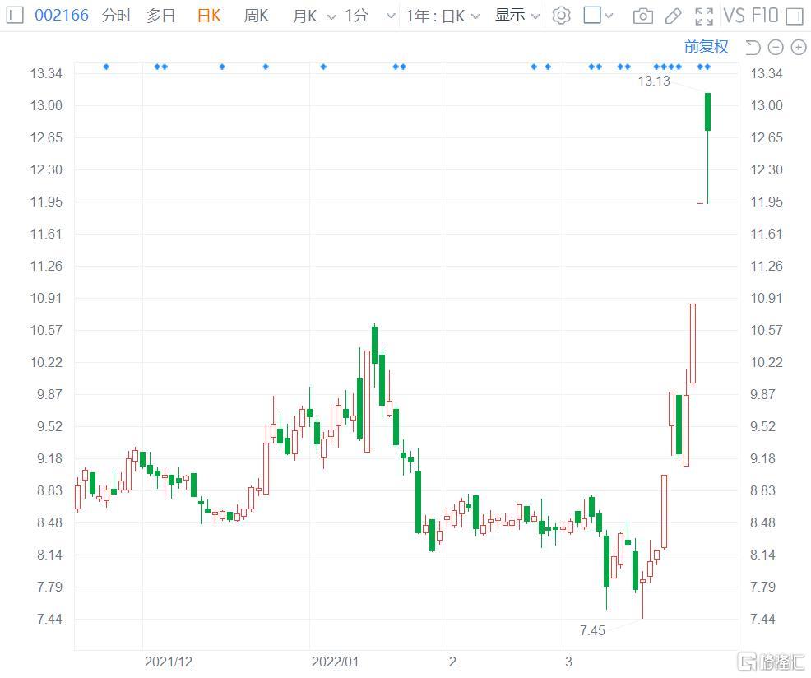Click the 13.13 high price label
811x678 pixels.
[x=654, y=81]
